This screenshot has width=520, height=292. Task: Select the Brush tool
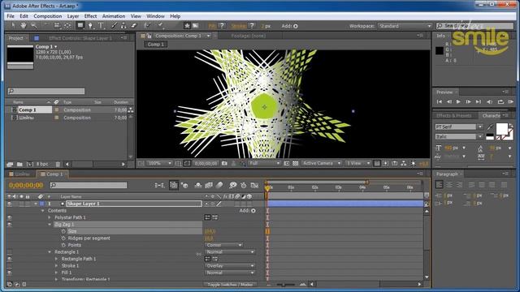pyautogui.click(x=114, y=25)
